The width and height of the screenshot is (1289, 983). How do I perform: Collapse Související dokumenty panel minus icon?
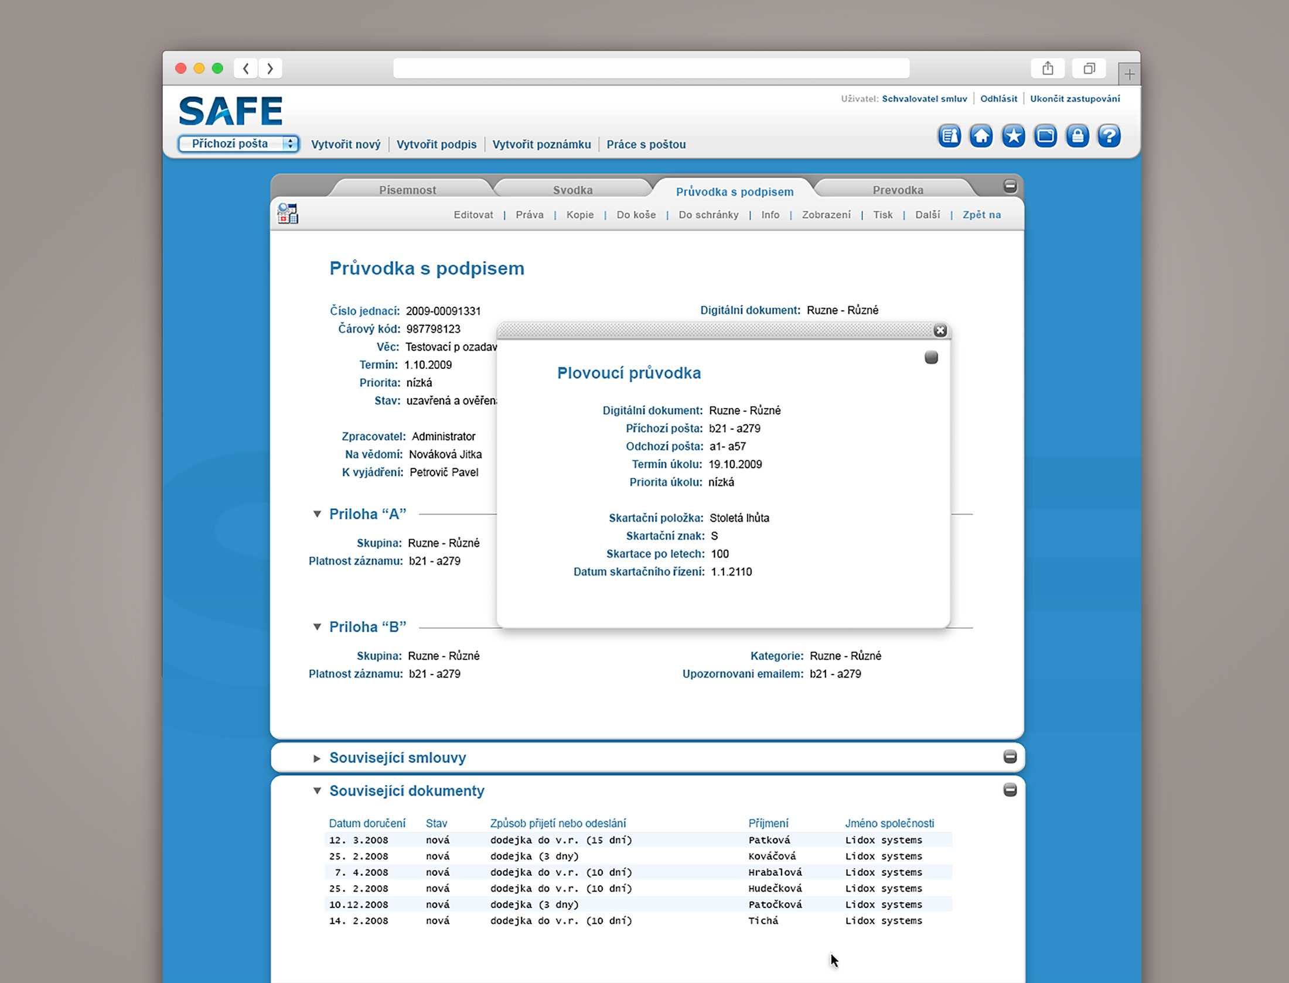(x=1010, y=790)
